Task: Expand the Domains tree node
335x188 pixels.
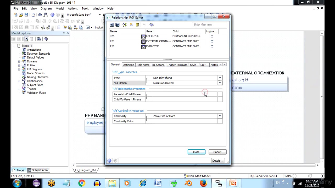Action: [x=19, y=61]
